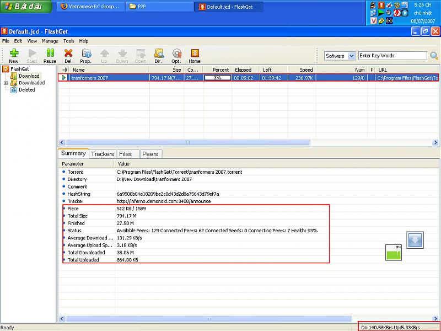Click the search magnifier icon
The width and height of the screenshot is (441, 331).
pyautogui.click(x=434, y=56)
